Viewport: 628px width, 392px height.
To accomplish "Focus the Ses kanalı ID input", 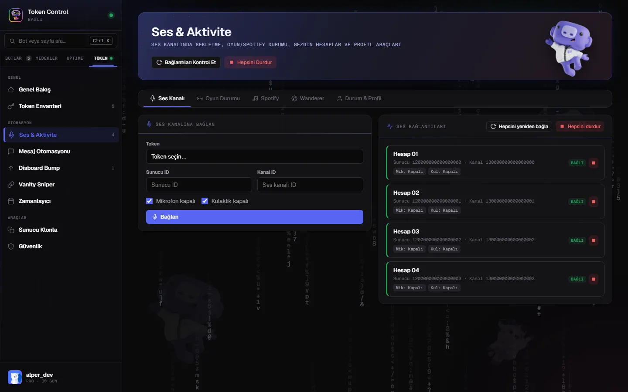I will point(310,185).
